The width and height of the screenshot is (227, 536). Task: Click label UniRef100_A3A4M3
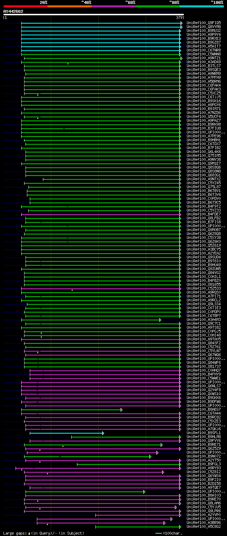click(204, 319)
